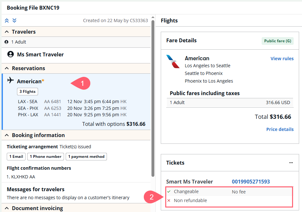
Task: Collapse the Travelers section
Action: [7, 32]
